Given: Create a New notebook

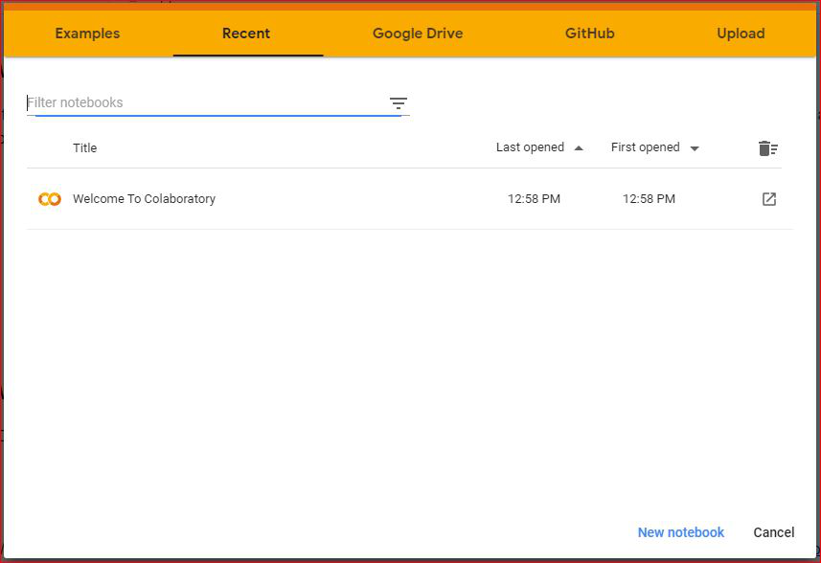Looking at the screenshot, I should (681, 532).
